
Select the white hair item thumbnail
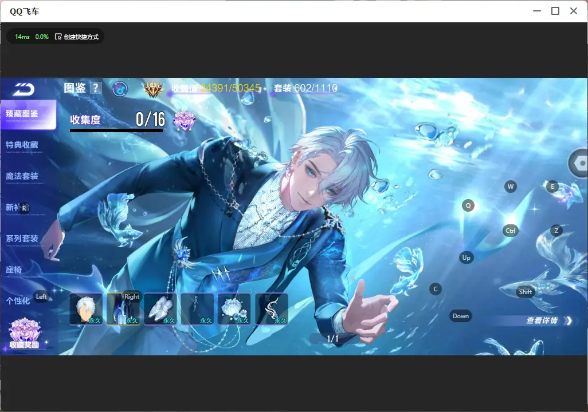(86, 309)
